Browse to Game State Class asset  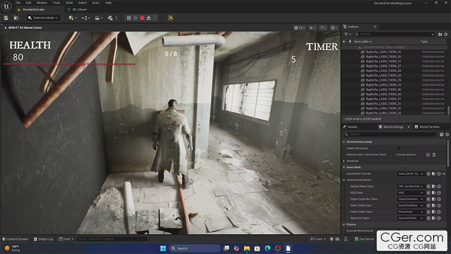point(434,205)
